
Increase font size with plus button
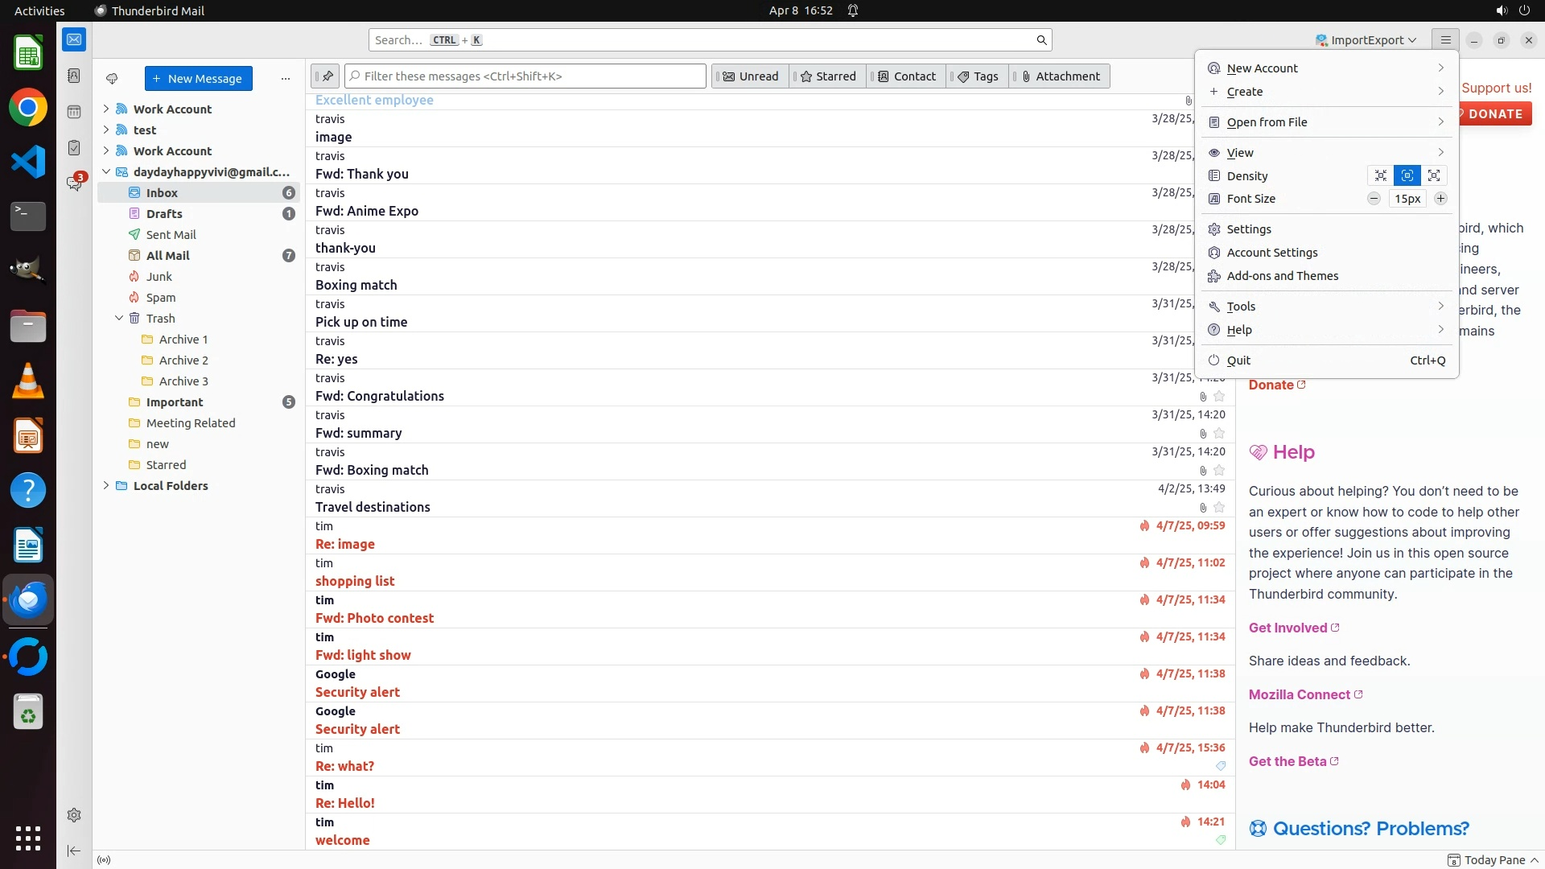[x=1440, y=199]
